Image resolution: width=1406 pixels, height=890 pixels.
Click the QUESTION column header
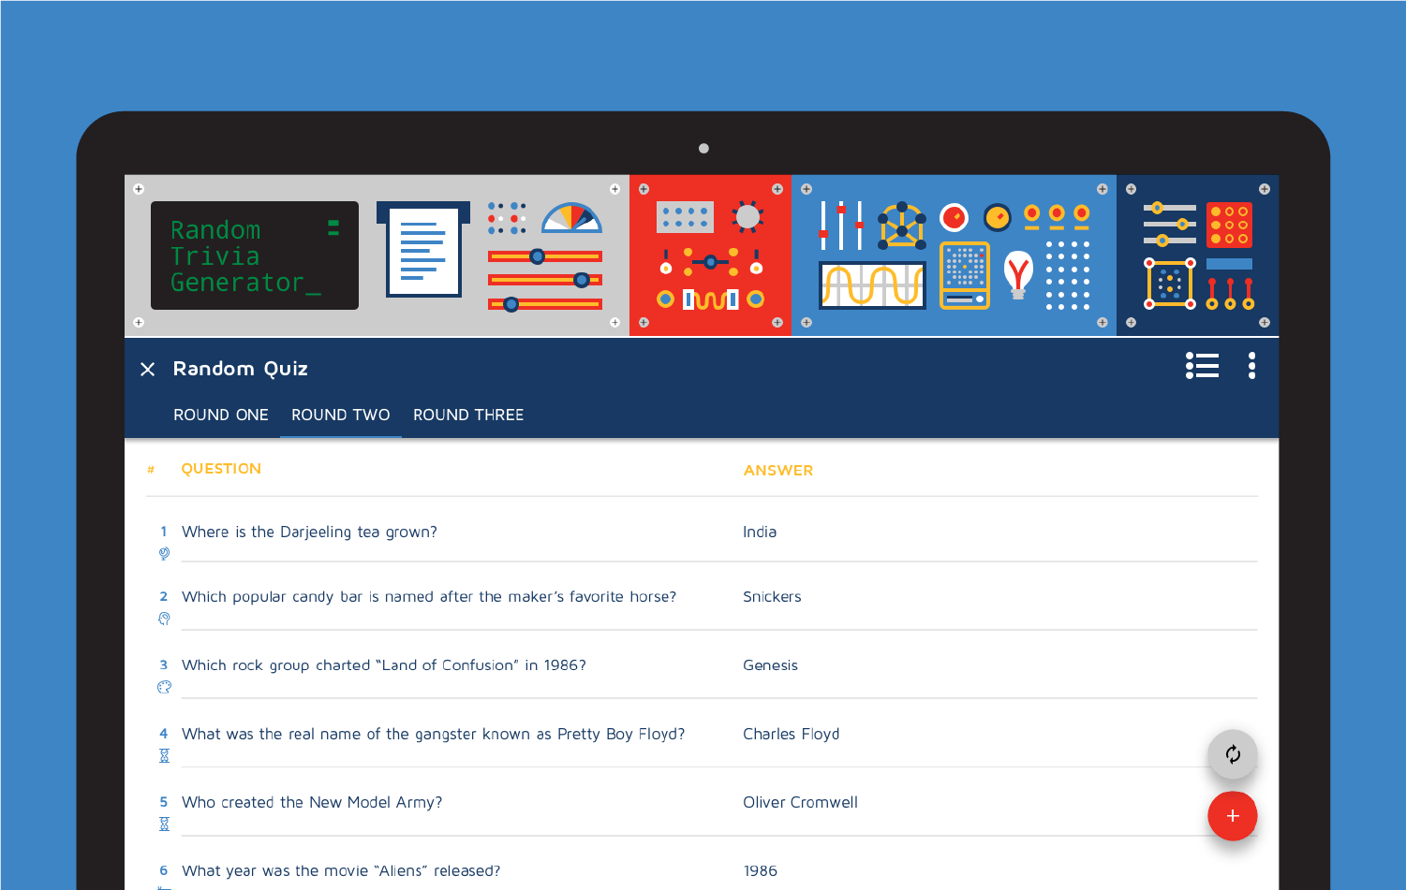tap(222, 468)
